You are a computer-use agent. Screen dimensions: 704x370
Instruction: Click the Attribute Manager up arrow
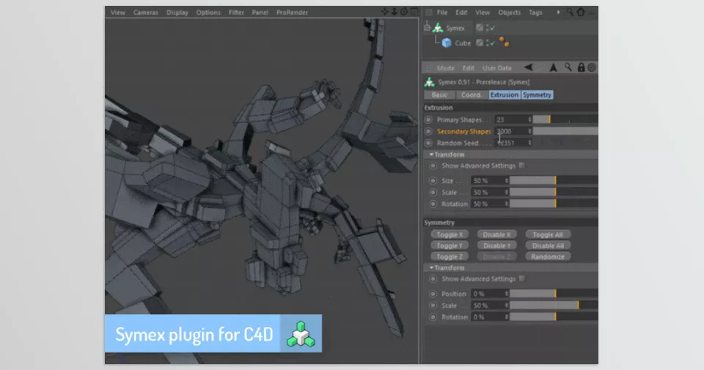553,67
